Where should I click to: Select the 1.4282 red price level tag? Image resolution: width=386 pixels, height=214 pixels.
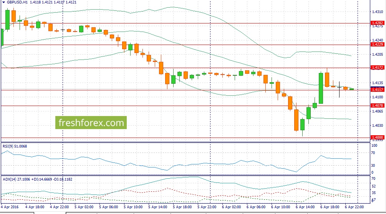[x=377, y=23]
